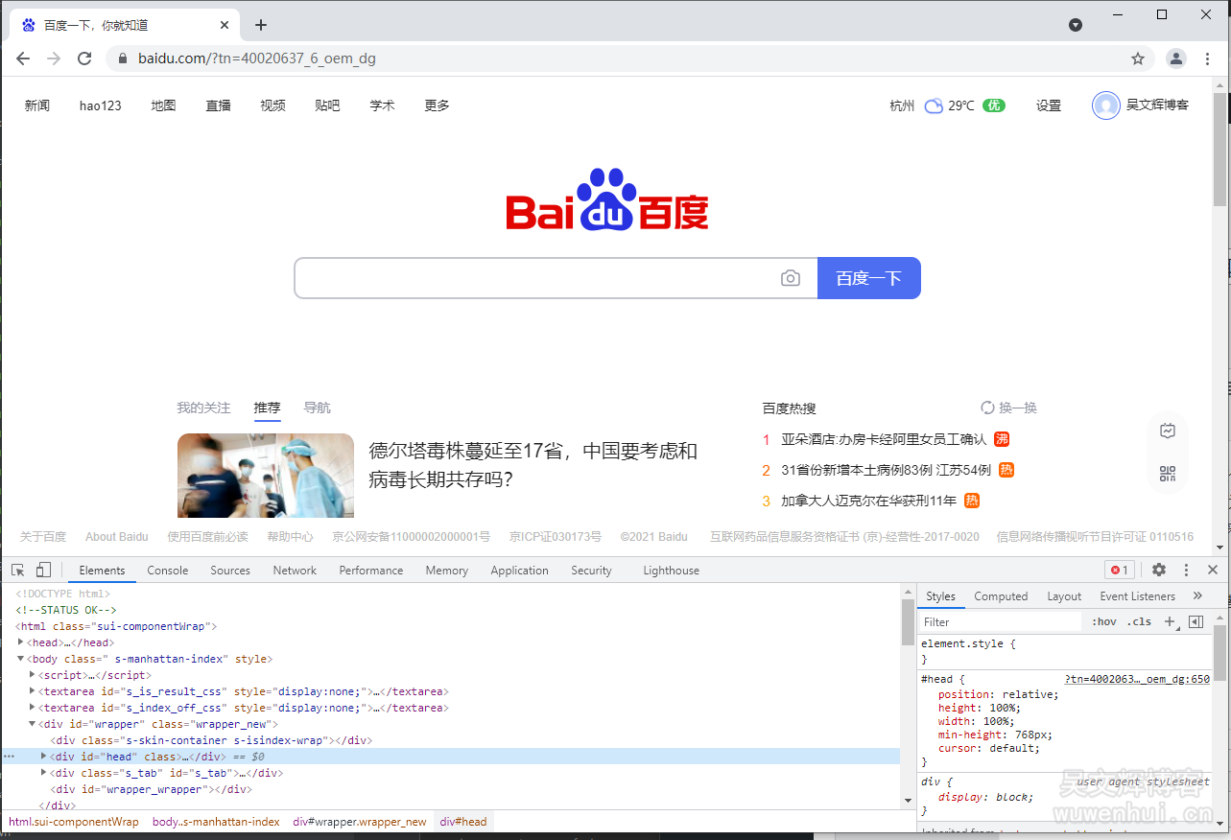Reload the page with browser refresh button
The image size is (1231, 840).
click(x=84, y=58)
